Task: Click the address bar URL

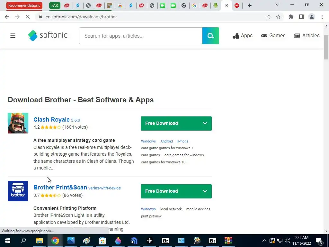Action: [81, 17]
